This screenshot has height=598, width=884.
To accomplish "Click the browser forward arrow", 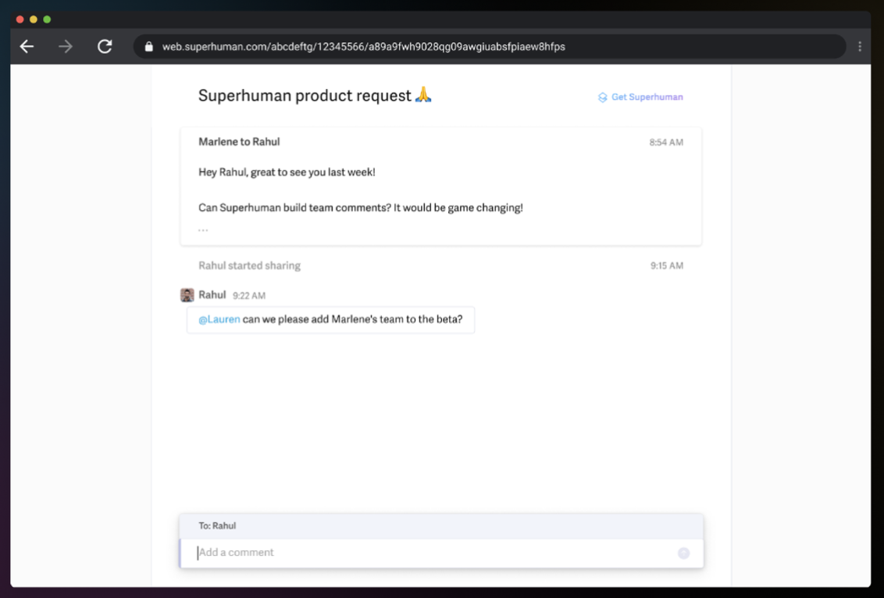I will click(x=66, y=47).
